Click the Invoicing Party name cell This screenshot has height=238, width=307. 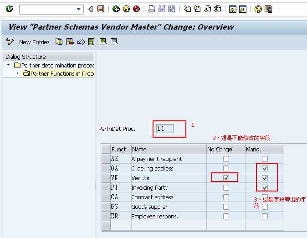(x=169, y=187)
